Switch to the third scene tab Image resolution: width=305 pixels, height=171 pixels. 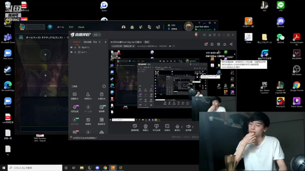pos(95,42)
